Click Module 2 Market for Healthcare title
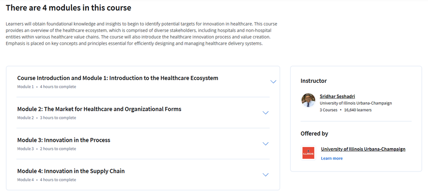This screenshot has height=196, width=428. tap(99, 109)
